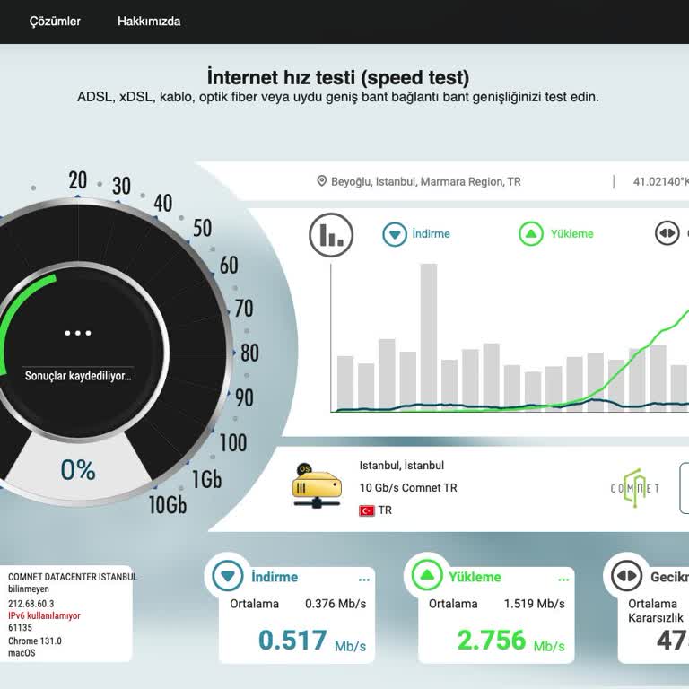Click the 0% indicator under the gauge
This screenshot has width=689, height=689.
pos(78,470)
